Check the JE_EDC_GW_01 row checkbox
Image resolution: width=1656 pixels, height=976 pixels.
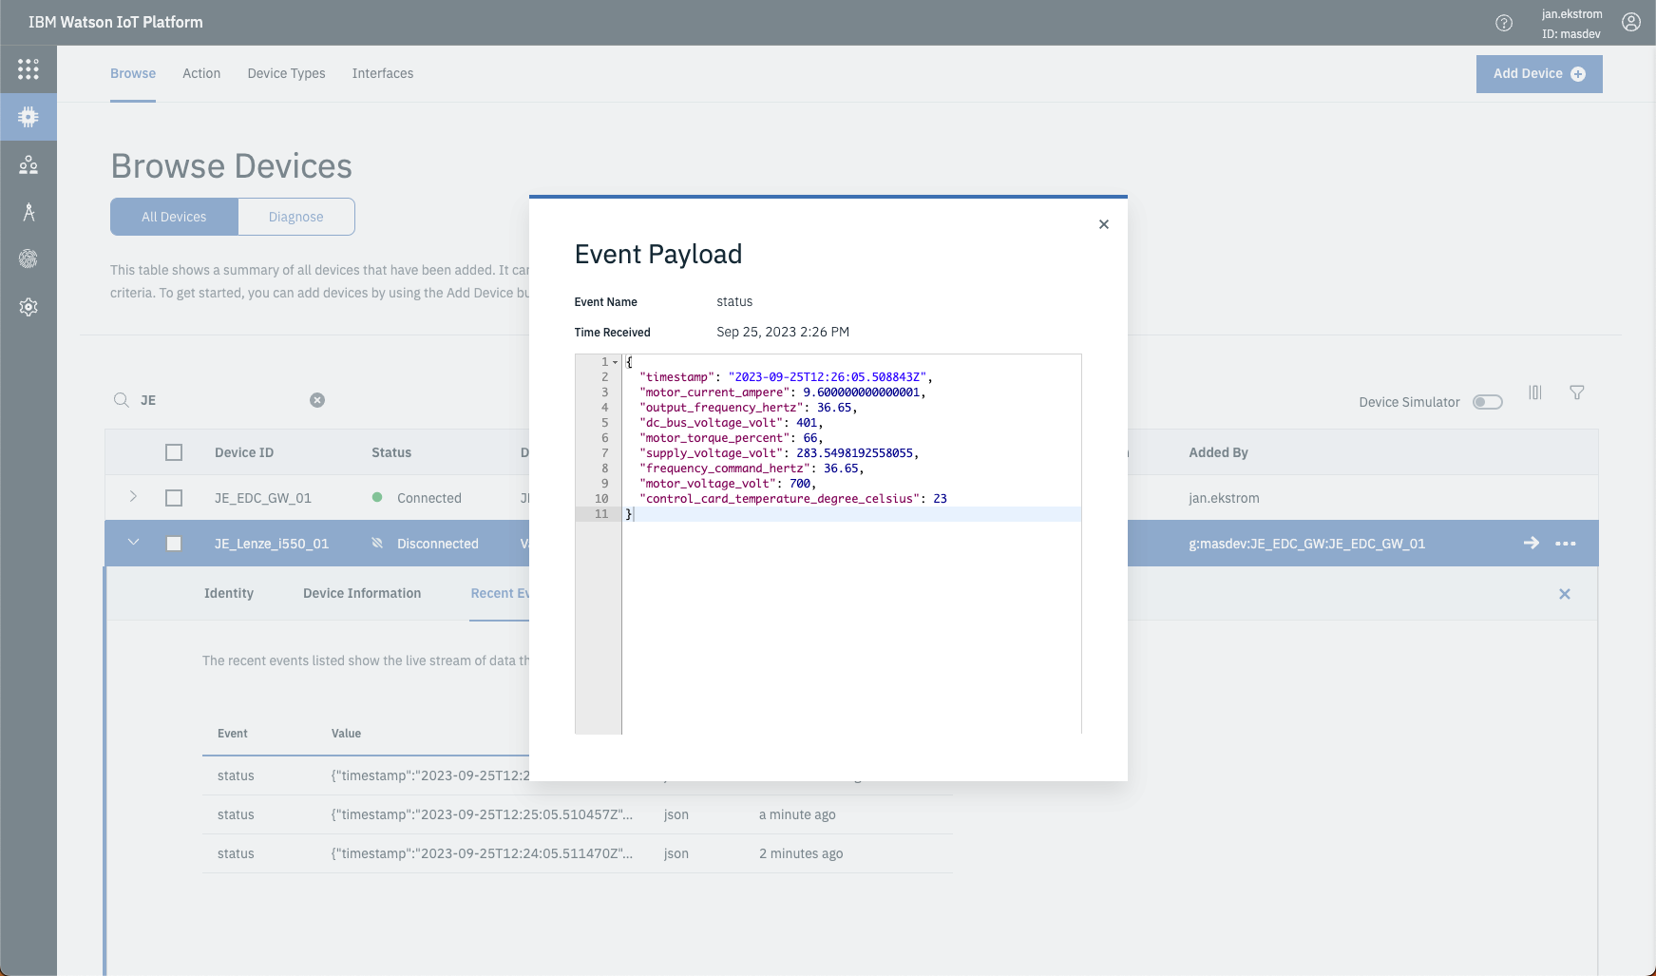coord(174,498)
